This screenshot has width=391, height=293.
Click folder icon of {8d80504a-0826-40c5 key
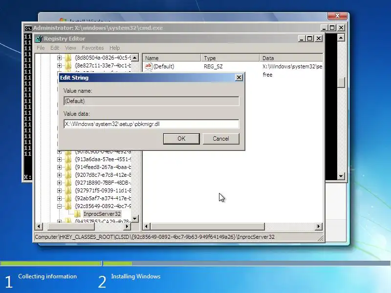(x=68, y=58)
